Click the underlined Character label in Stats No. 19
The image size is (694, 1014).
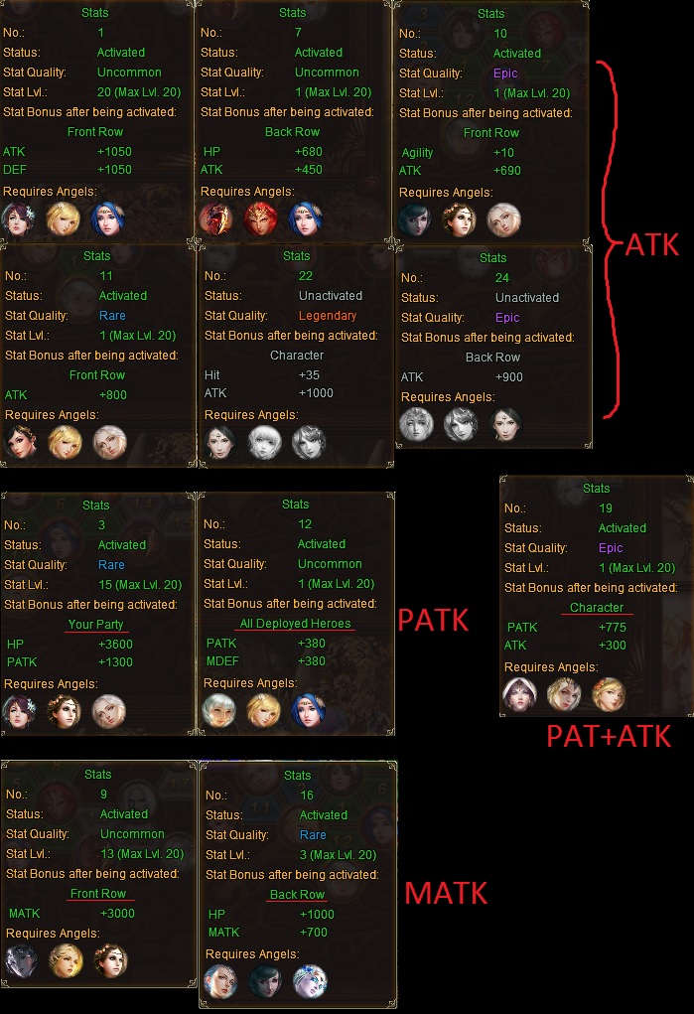click(x=597, y=607)
